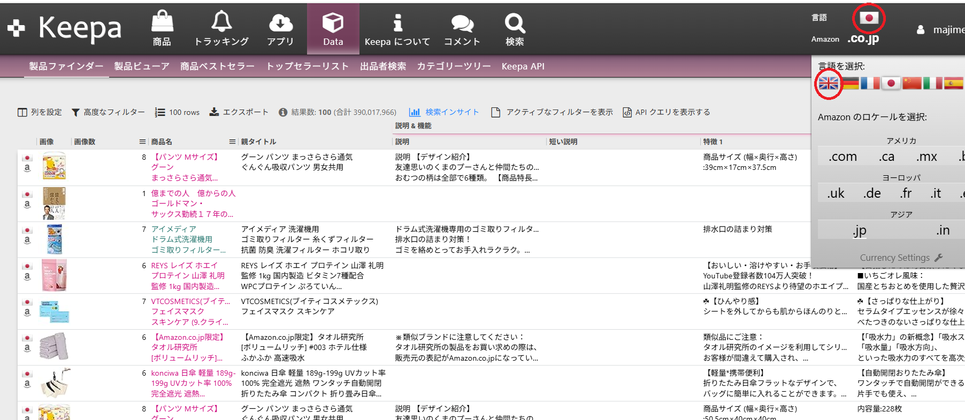
Task: Open the 100 rows dropdown
Action: point(177,112)
